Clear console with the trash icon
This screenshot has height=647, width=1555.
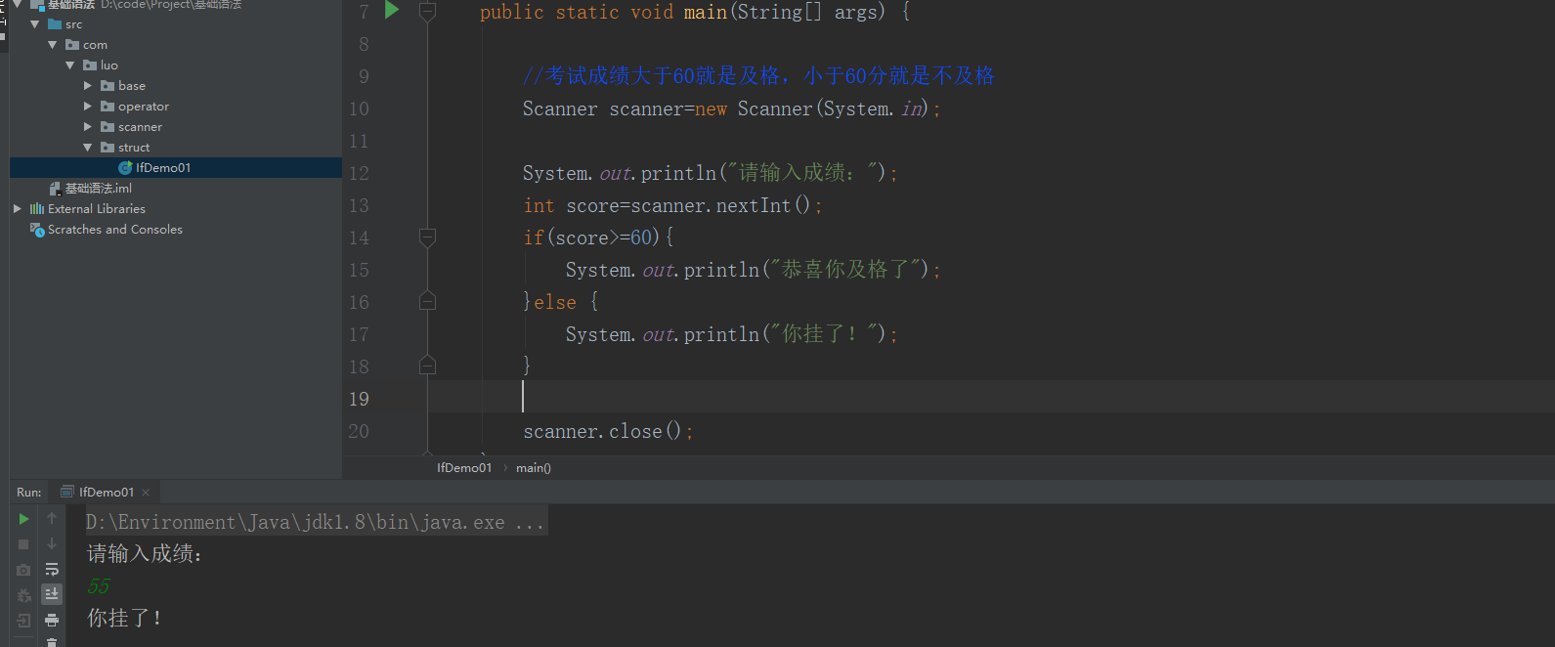tap(52, 642)
